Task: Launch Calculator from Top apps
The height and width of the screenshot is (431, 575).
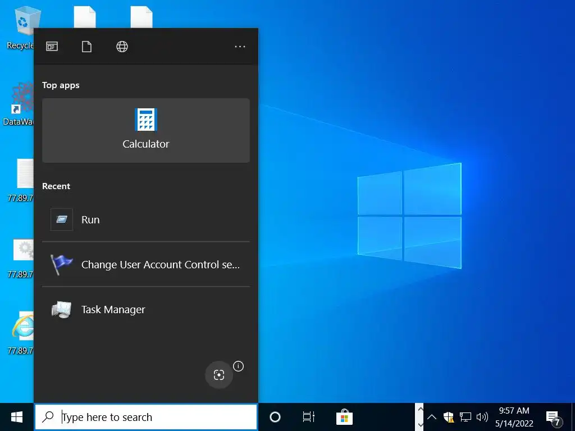Action: point(146,130)
